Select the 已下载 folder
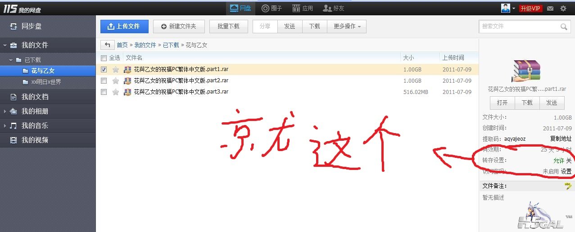 (32, 60)
